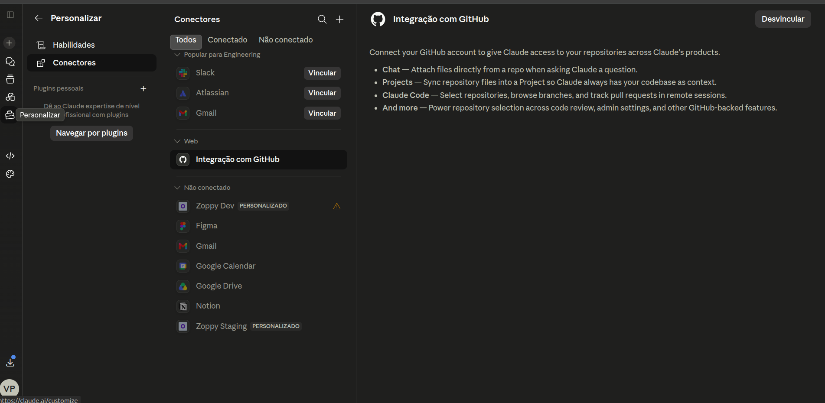Open the artifacts shapes icon in the left rail
The height and width of the screenshot is (403, 825).
tap(10, 97)
